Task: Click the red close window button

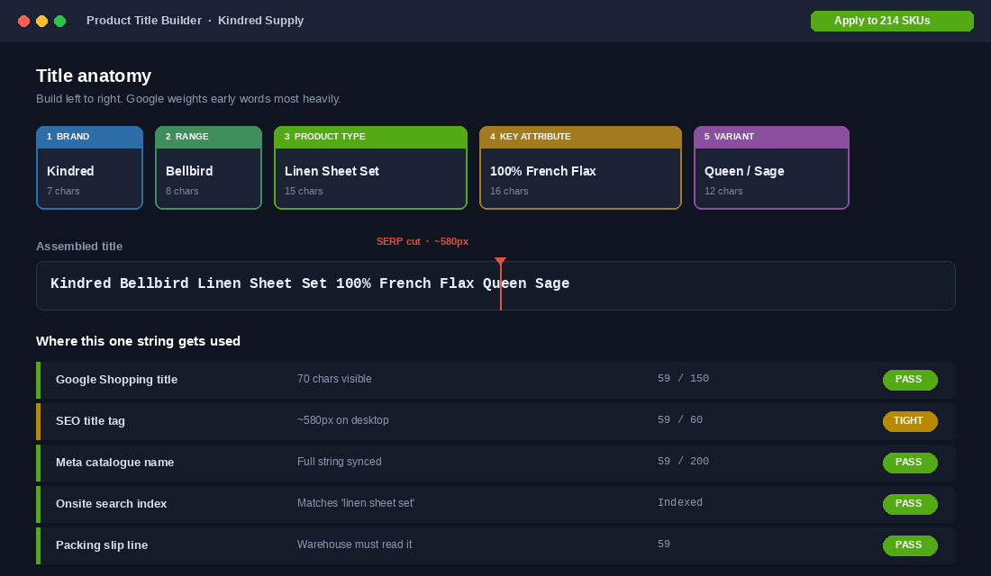Action: (x=24, y=22)
